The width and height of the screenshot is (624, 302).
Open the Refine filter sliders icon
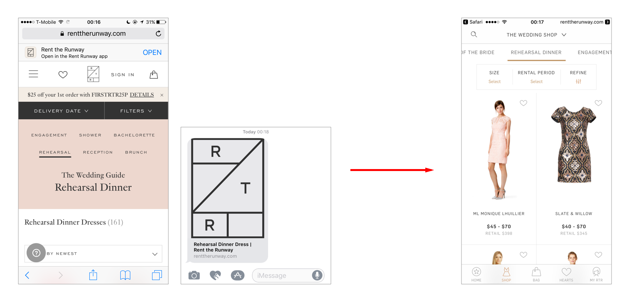pyautogui.click(x=578, y=81)
